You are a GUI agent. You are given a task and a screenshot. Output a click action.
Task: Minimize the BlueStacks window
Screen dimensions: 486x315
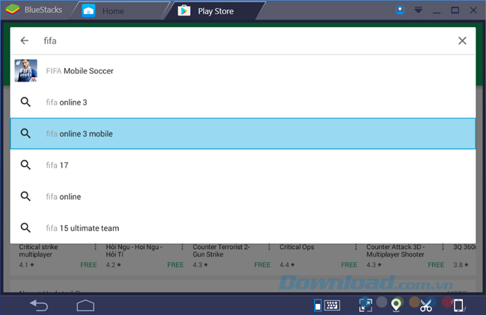tap(437, 11)
